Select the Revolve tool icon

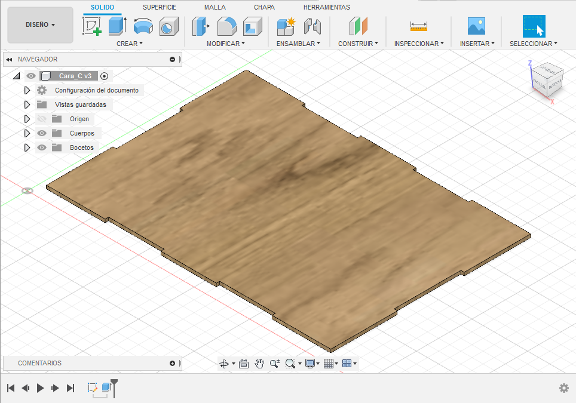(x=143, y=26)
